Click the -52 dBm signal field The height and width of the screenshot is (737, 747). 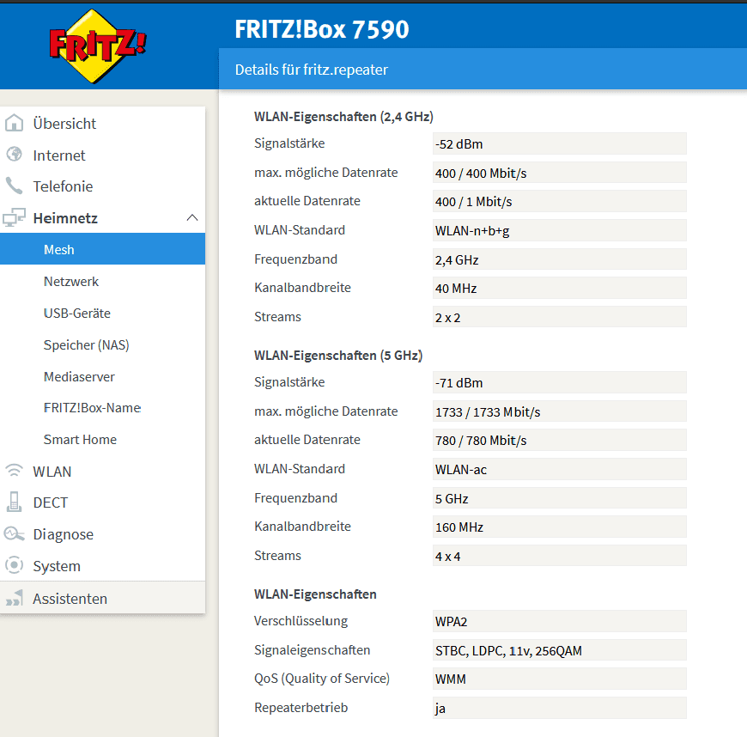coord(559,144)
